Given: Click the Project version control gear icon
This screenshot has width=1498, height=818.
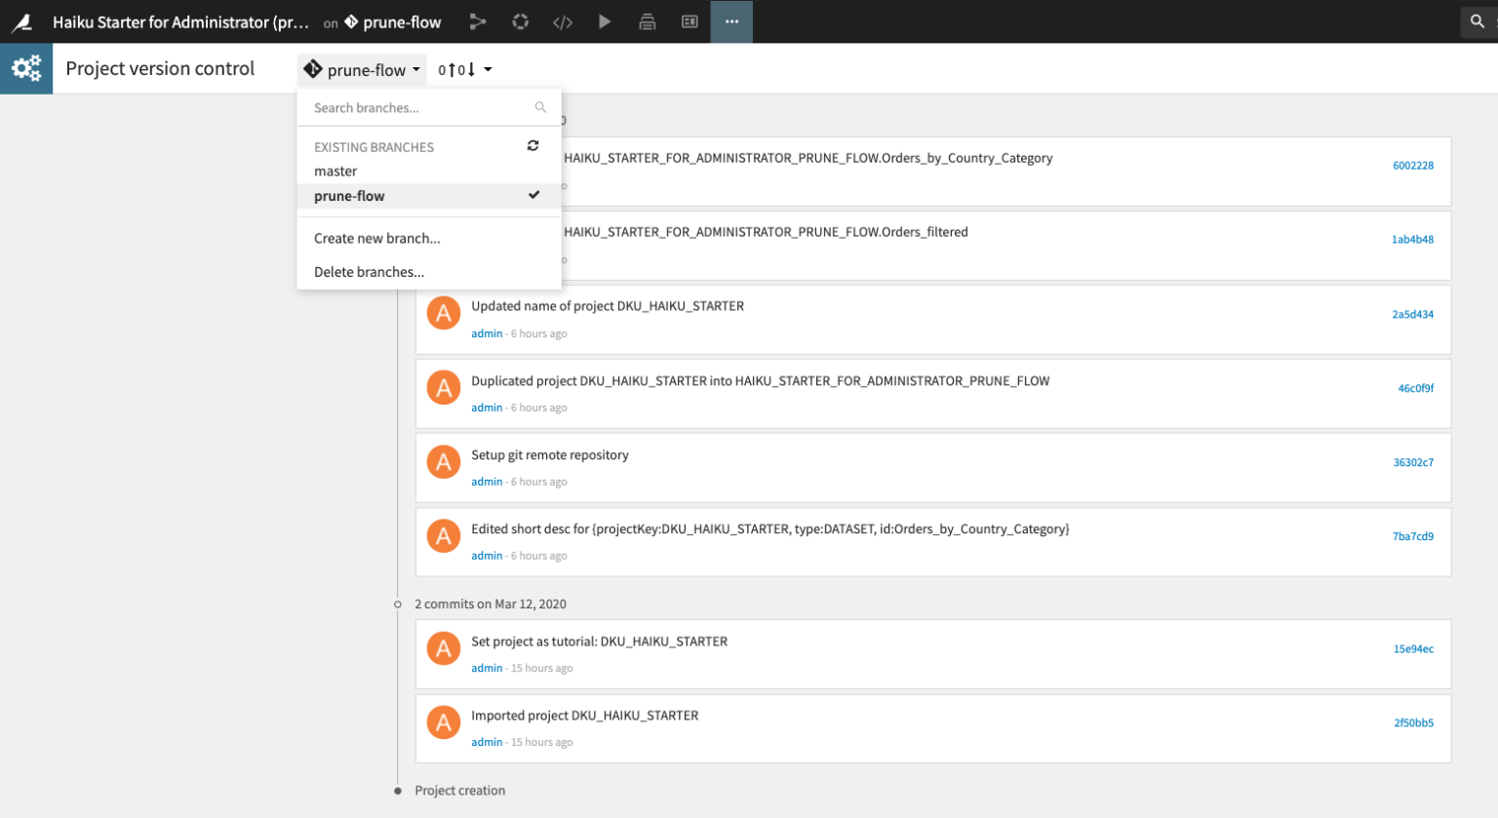Looking at the screenshot, I should (x=25, y=68).
